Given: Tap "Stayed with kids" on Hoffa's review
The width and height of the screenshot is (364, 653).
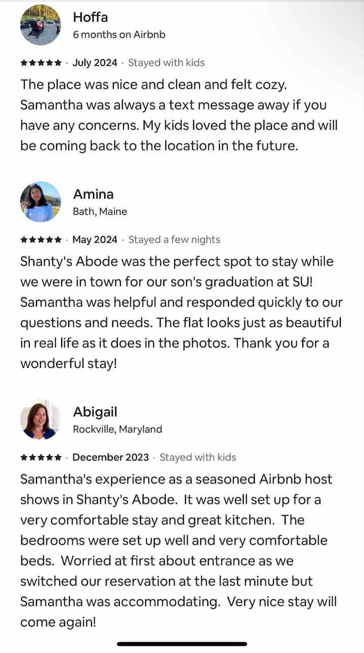Looking at the screenshot, I should pos(166,63).
